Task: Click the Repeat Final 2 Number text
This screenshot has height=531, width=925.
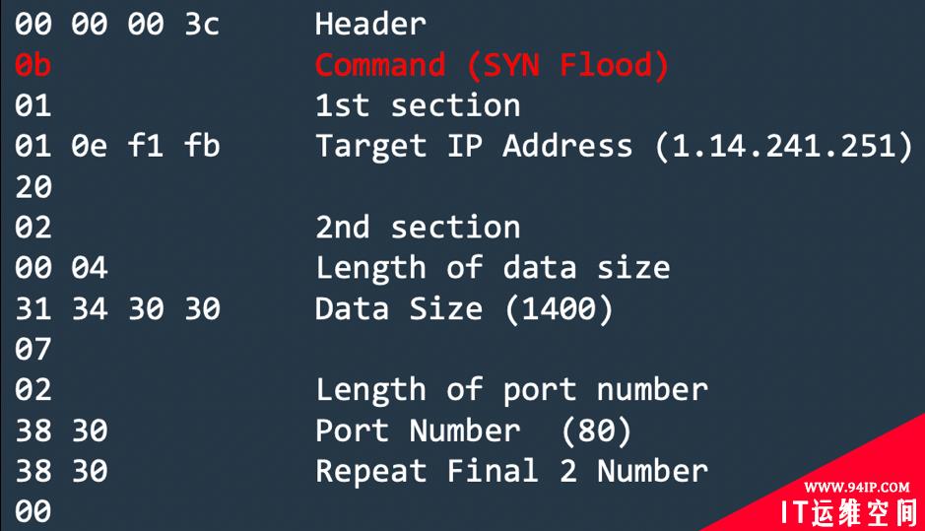Action: pos(511,471)
